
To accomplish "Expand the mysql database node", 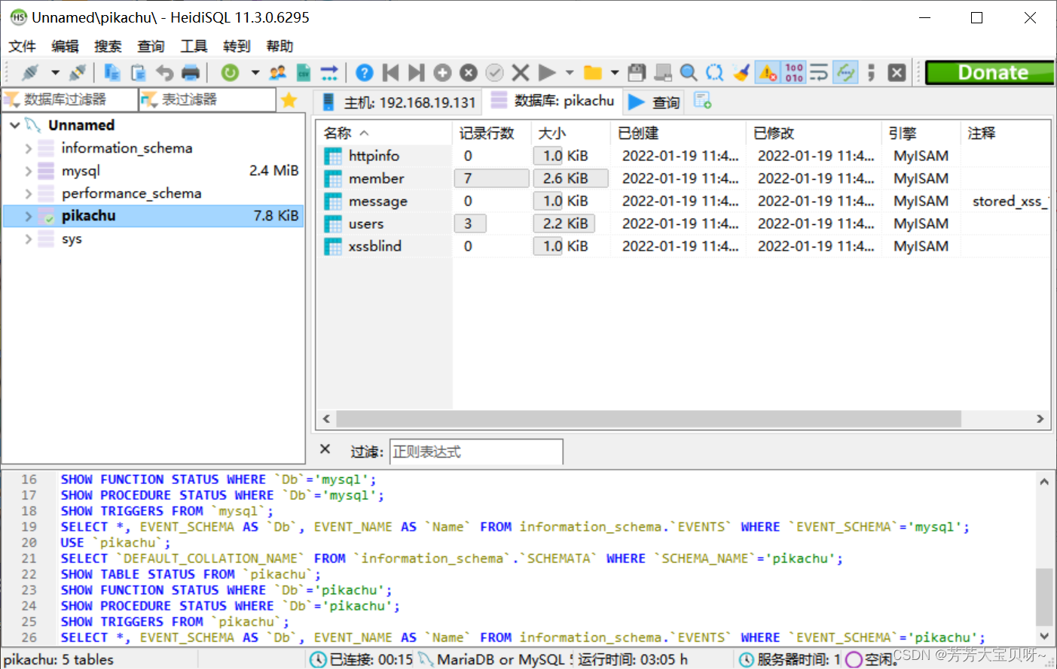I will [x=29, y=171].
